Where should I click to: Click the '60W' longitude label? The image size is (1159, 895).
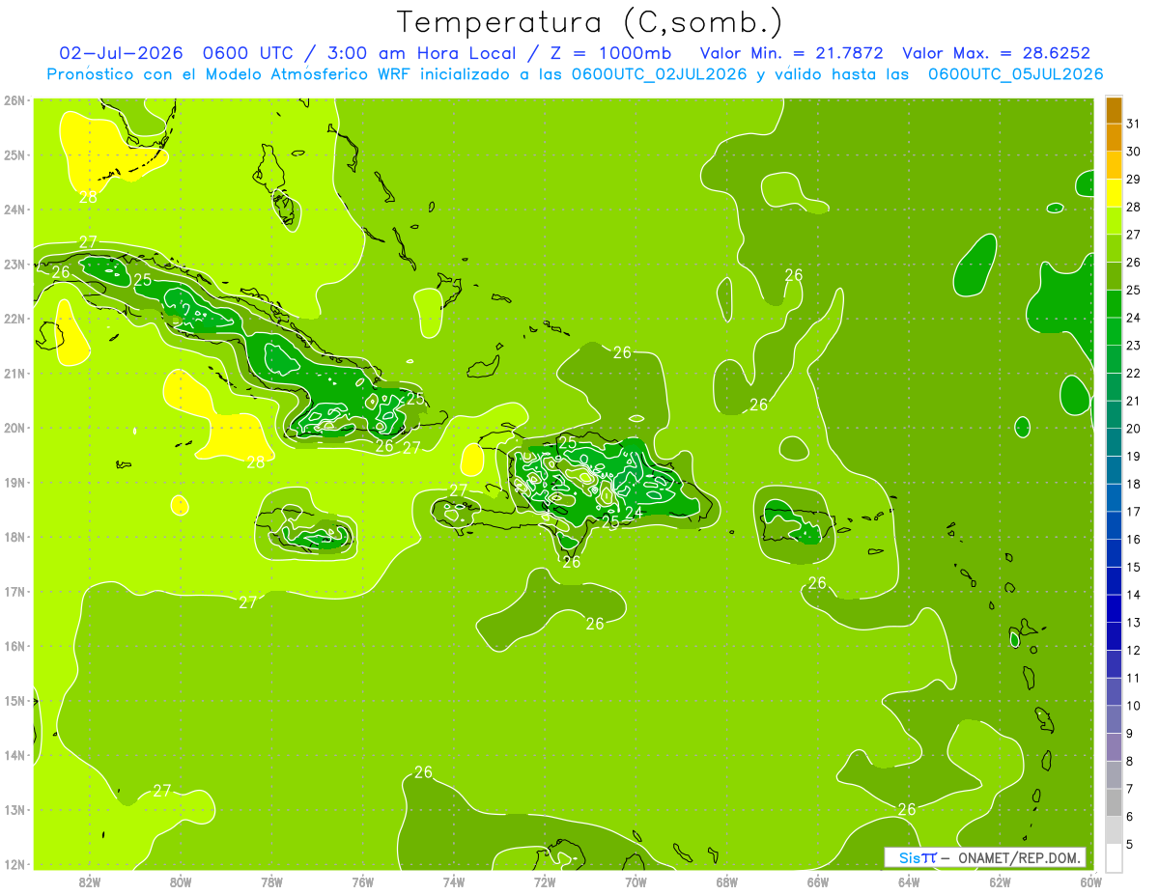click(1090, 881)
